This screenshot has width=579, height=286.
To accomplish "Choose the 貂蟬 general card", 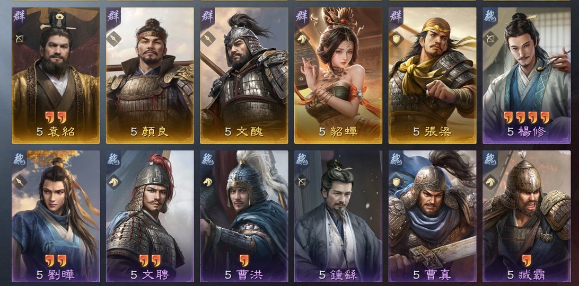I will point(338,76).
